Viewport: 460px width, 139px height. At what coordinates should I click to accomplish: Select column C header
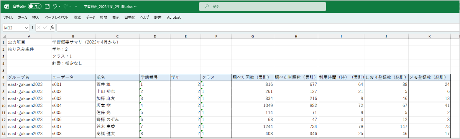117,36
